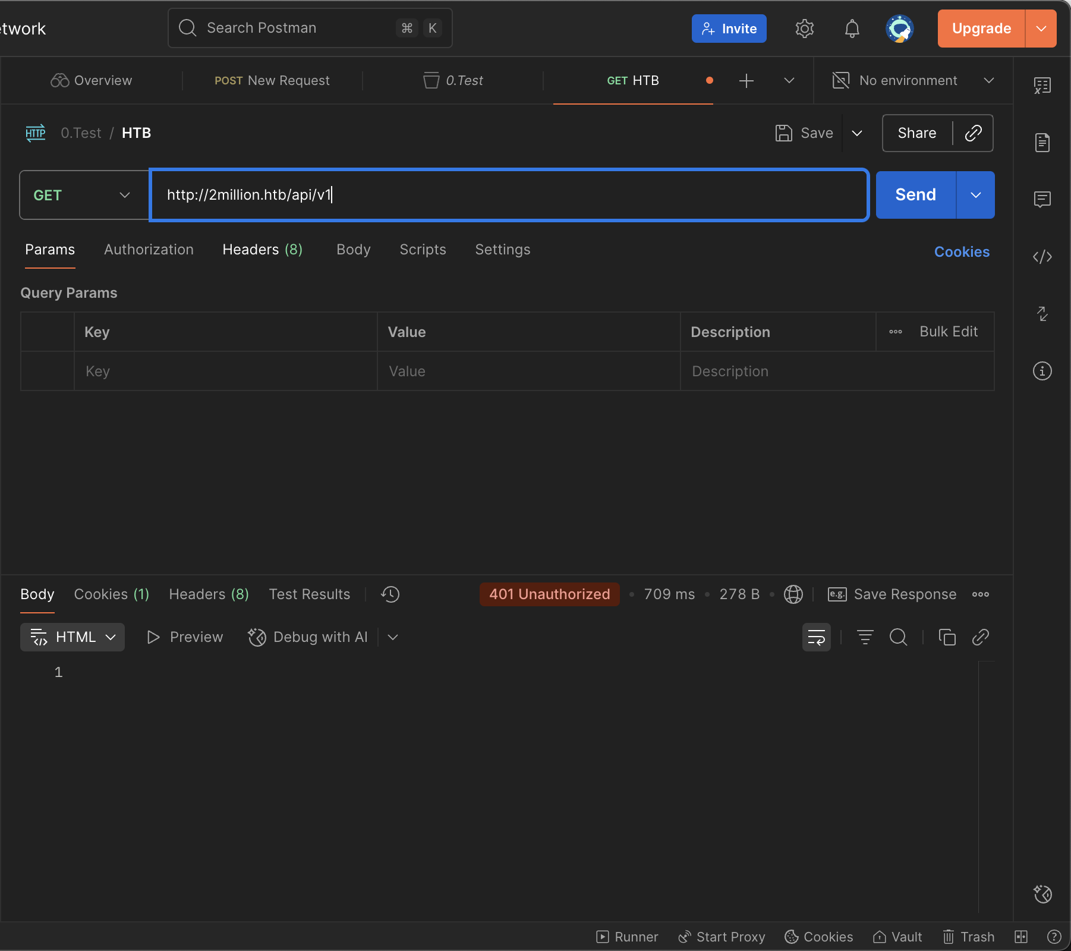The height and width of the screenshot is (951, 1071).
Task: Open the notifications bell
Action: click(852, 29)
